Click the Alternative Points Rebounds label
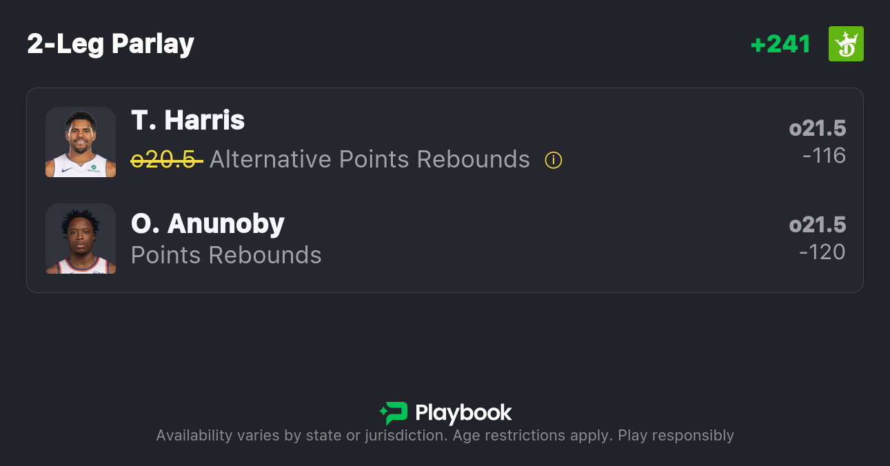 370,160
